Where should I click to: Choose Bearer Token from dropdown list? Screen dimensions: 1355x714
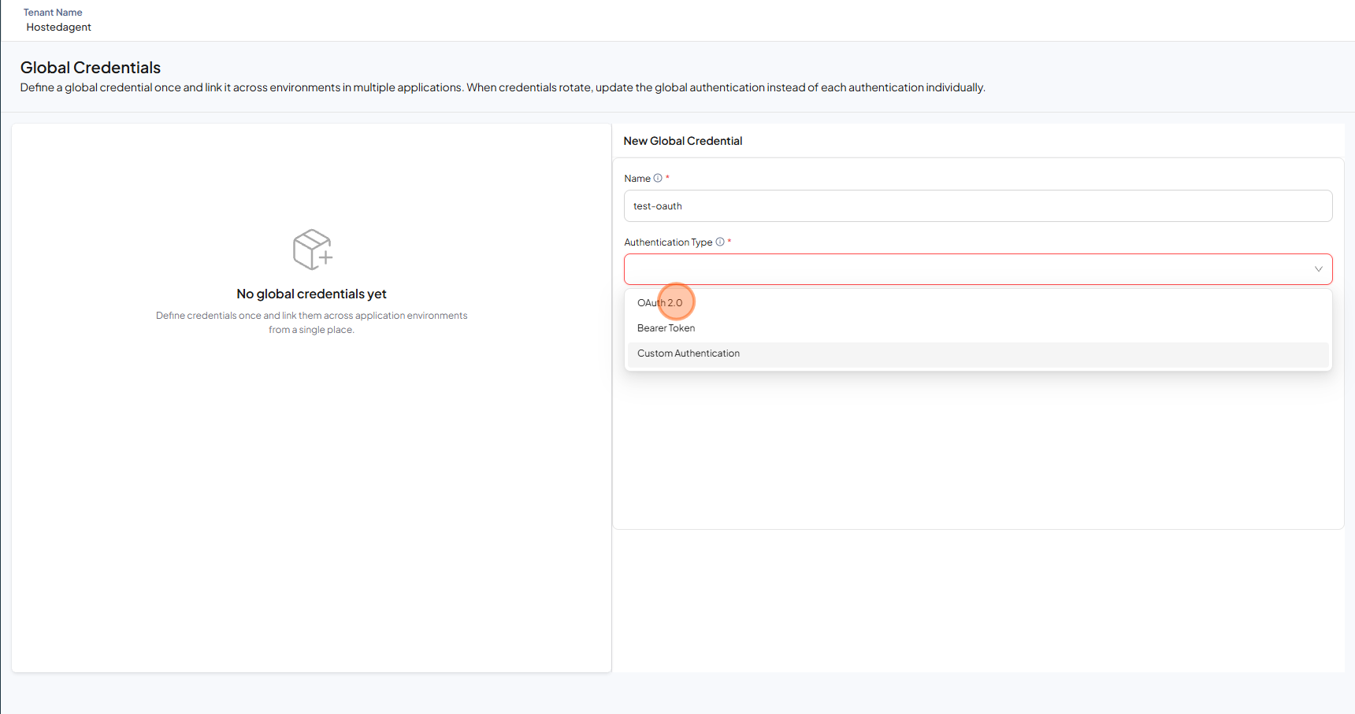pyautogui.click(x=978, y=328)
